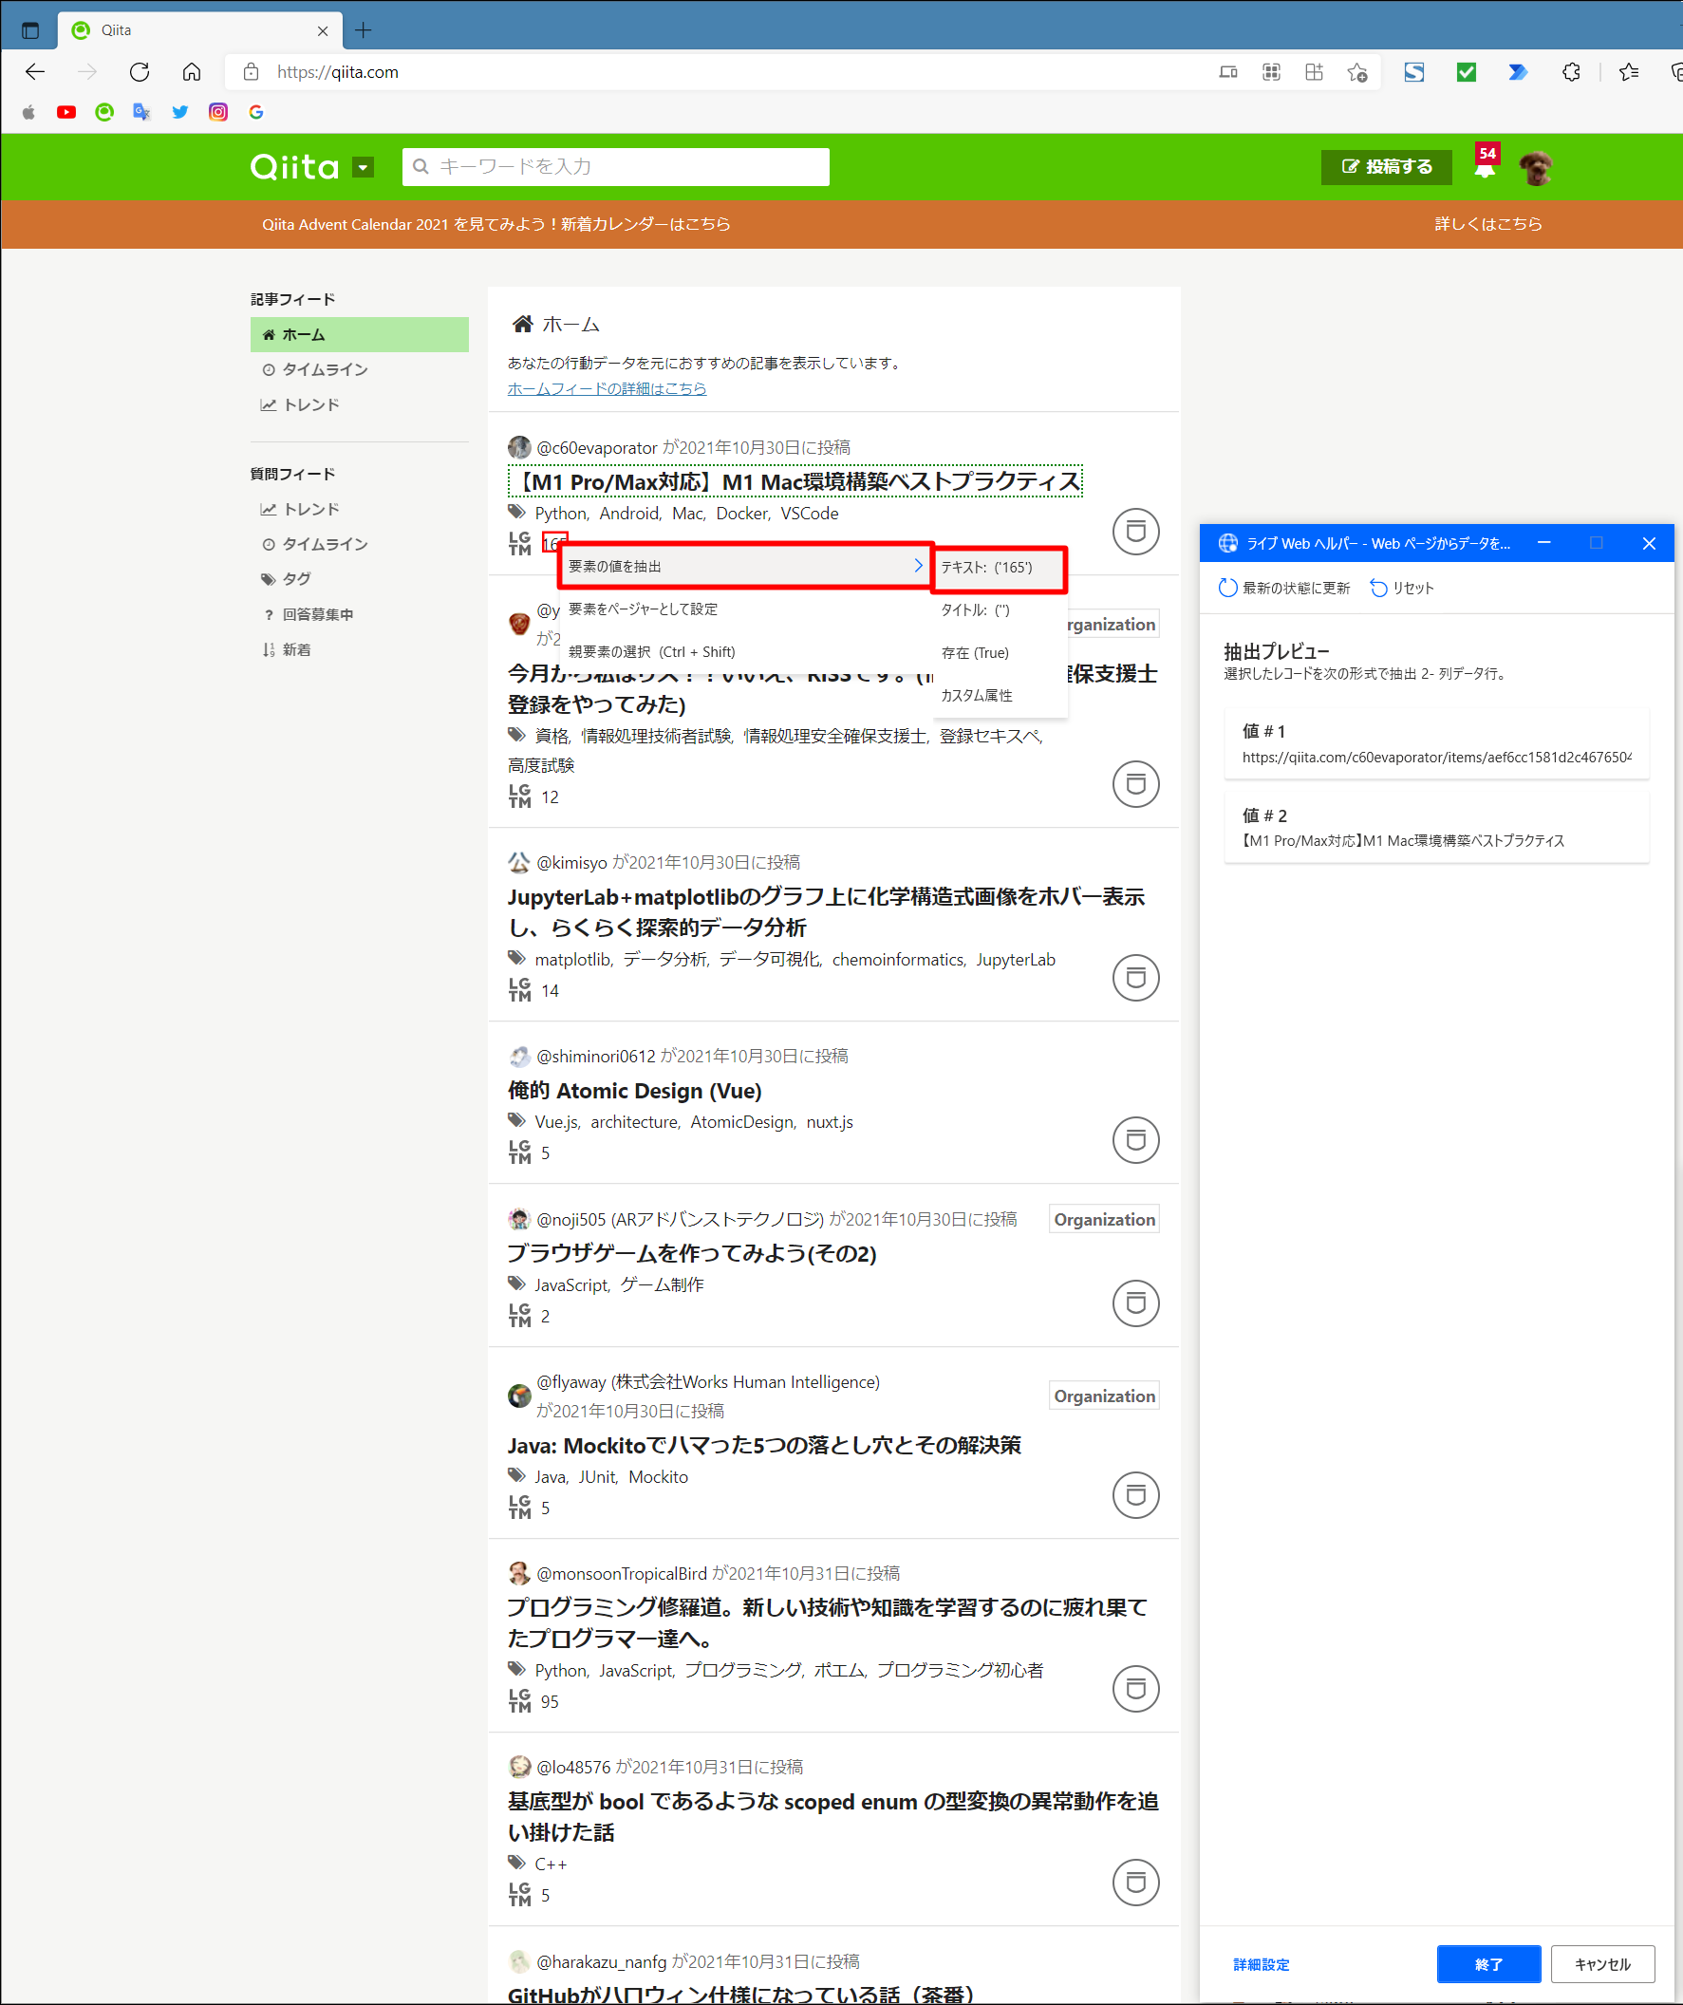The width and height of the screenshot is (1683, 2005).
Task: Choose 存在 (True) option
Action: [x=999, y=653]
